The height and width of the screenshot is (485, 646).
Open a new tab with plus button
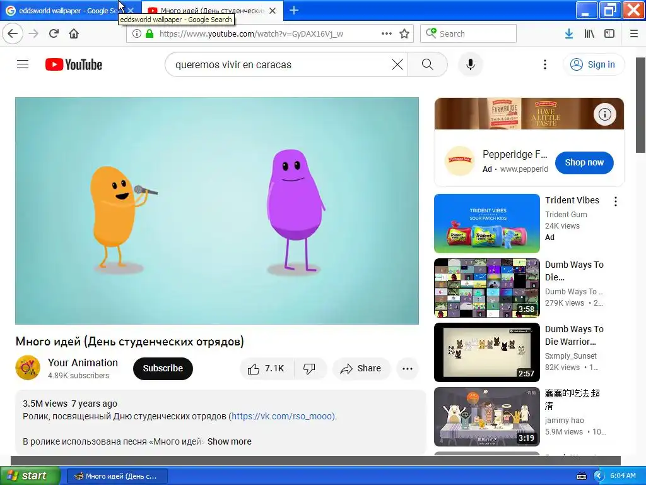[294, 10]
